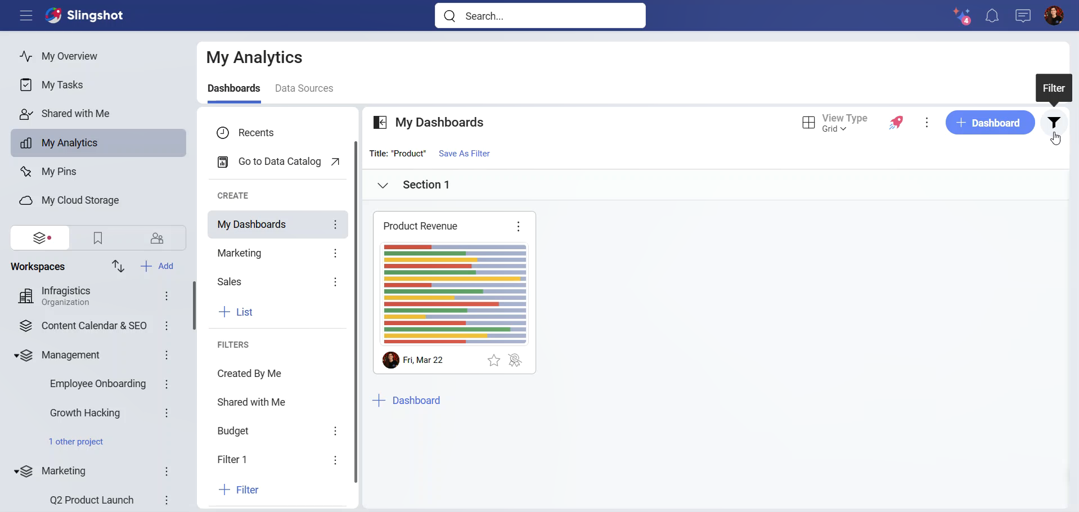Image resolution: width=1079 pixels, height=512 pixels.
Task: Open Marketing workspace options menu
Action: coord(167,471)
